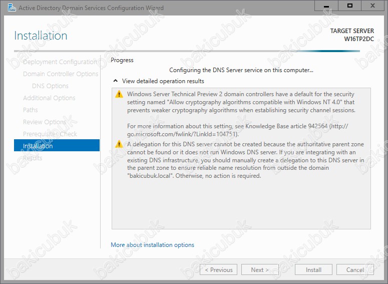Maximize the wizard window

point(349,6)
